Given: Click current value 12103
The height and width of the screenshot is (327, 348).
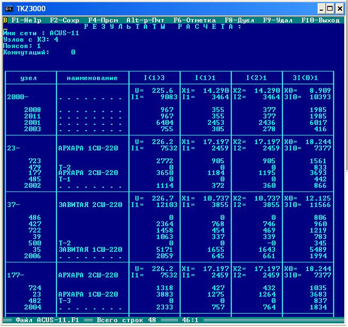Looking at the screenshot, I should [x=166, y=204].
